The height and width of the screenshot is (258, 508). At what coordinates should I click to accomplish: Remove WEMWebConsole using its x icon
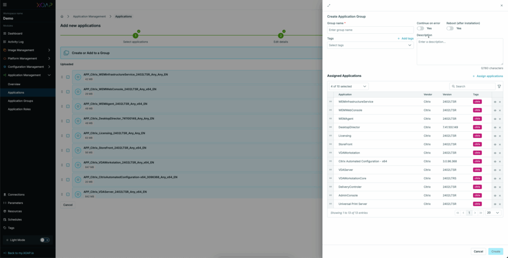click(500, 110)
